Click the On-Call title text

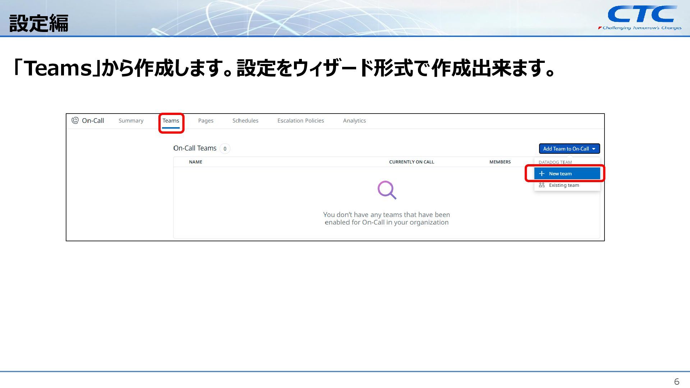point(93,121)
